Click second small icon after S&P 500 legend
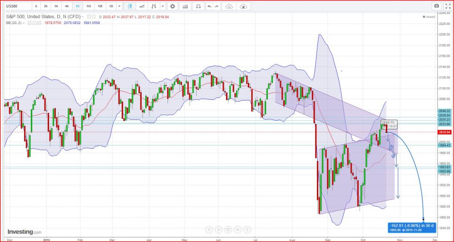The width and height of the screenshot is (454, 242). point(94,17)
